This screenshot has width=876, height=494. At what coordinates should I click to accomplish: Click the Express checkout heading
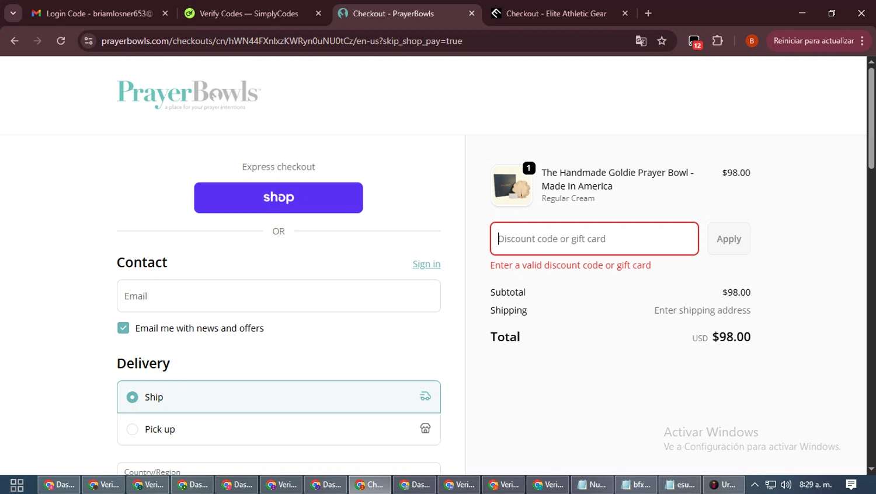[279, 167]
